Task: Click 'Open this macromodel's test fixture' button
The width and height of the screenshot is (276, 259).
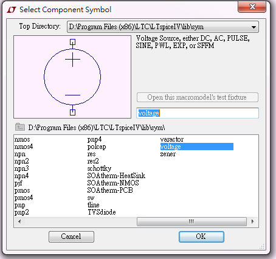Action: pos(198,97)
